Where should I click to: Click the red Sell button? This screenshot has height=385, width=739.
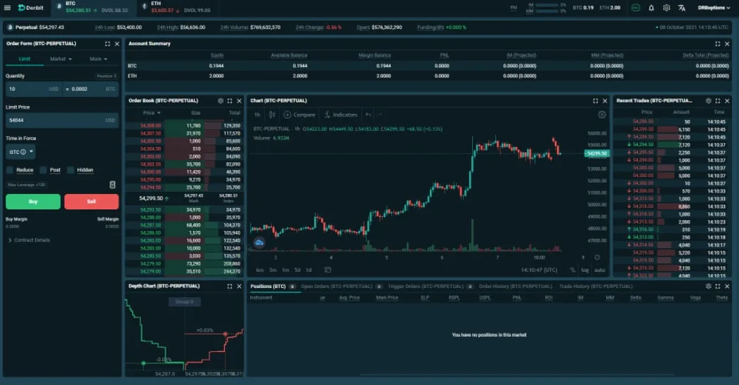click(x=91, y=202)
